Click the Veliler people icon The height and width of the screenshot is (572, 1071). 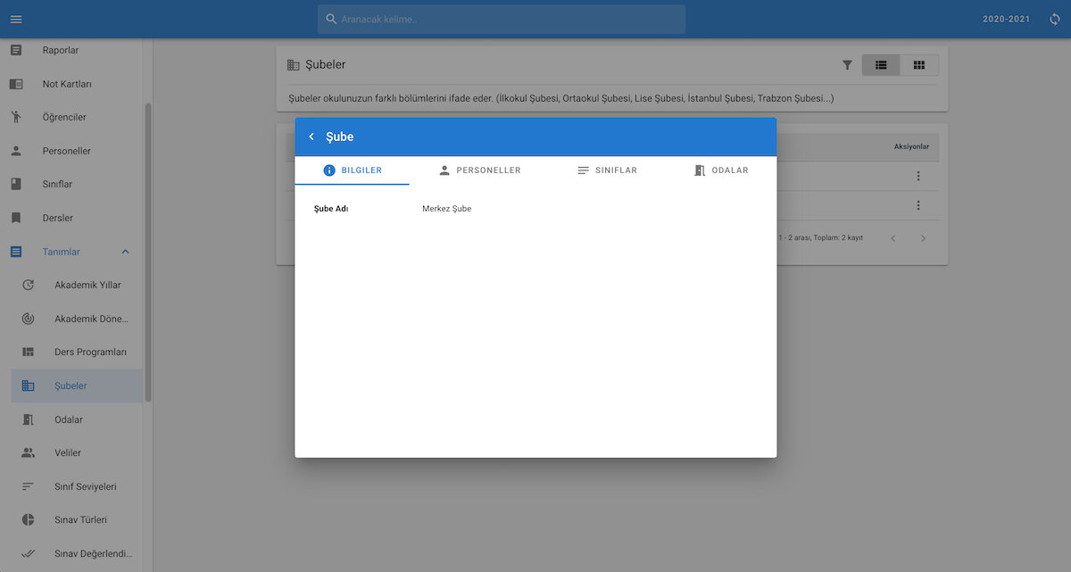coord(28,452)
